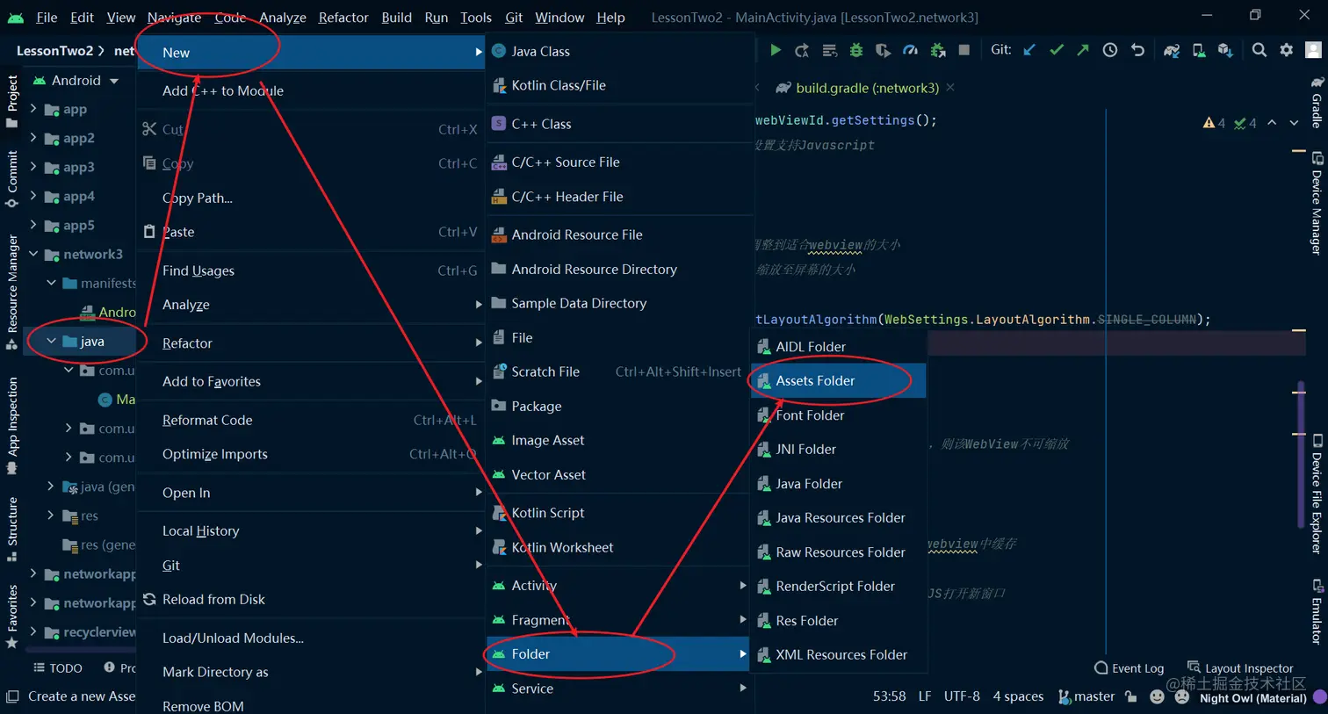Click UTF-8 encoding in status bar

point(962,696)
